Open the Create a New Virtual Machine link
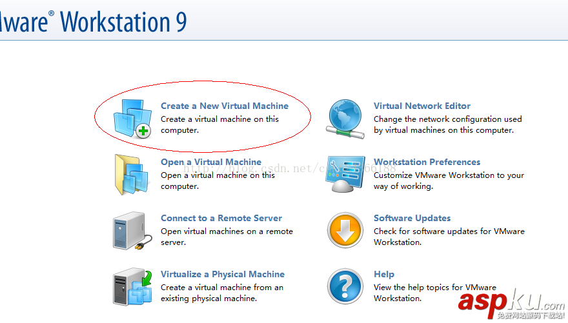This screenshot has height=323, width=568. click(x=225, y=106)
